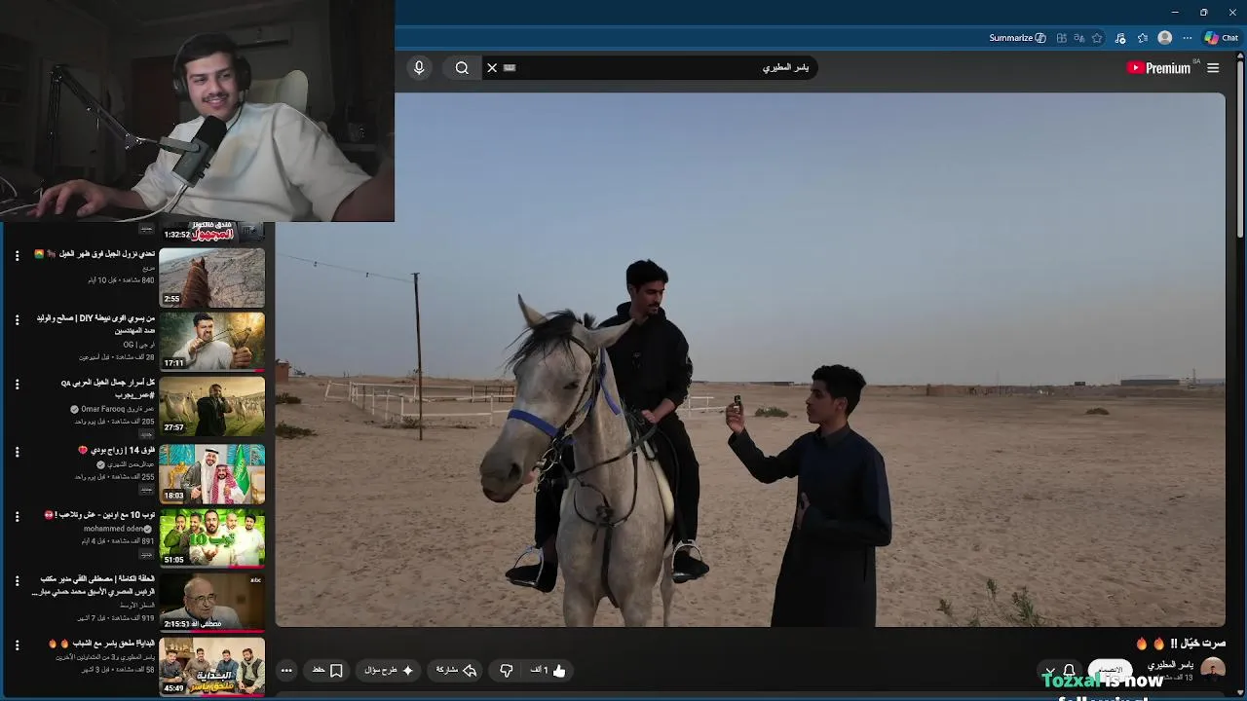Open the 18:03 wedding video thumbnail

(x=211, y=474)
